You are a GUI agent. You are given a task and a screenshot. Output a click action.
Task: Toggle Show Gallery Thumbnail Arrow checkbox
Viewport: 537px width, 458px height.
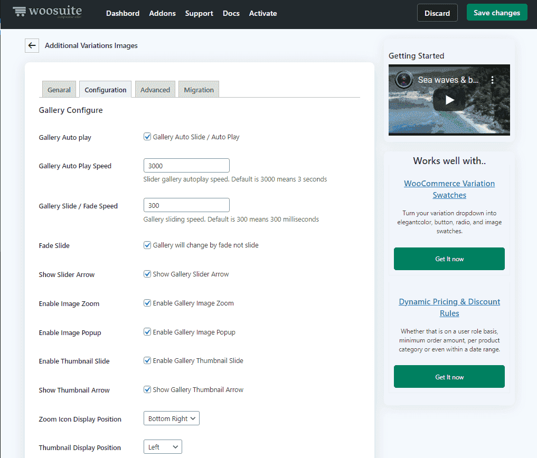pyautogui.click(x=148, y=390)
